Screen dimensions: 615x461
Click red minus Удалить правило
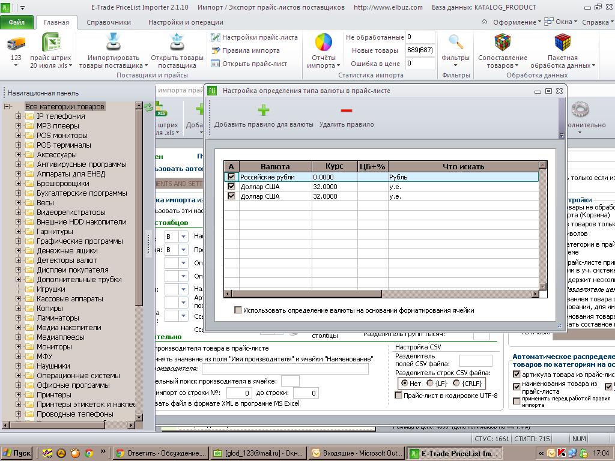coord(347,110)
